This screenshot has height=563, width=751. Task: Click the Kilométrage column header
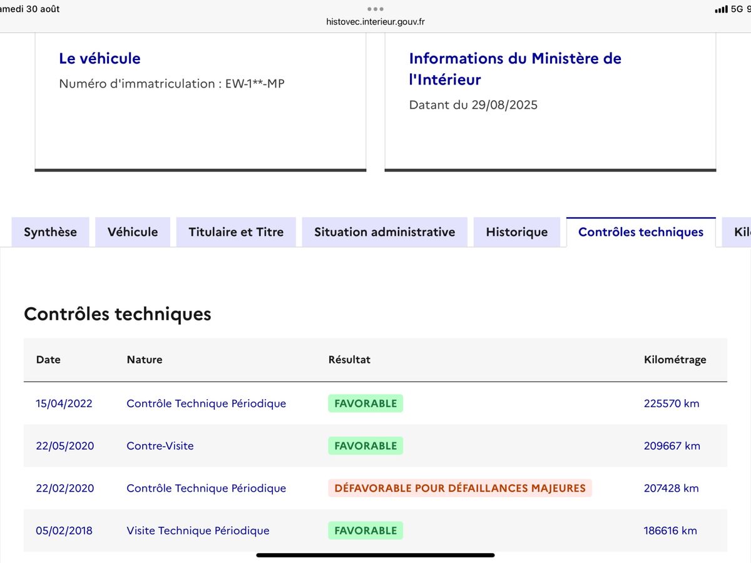click(x=675, y=360)
